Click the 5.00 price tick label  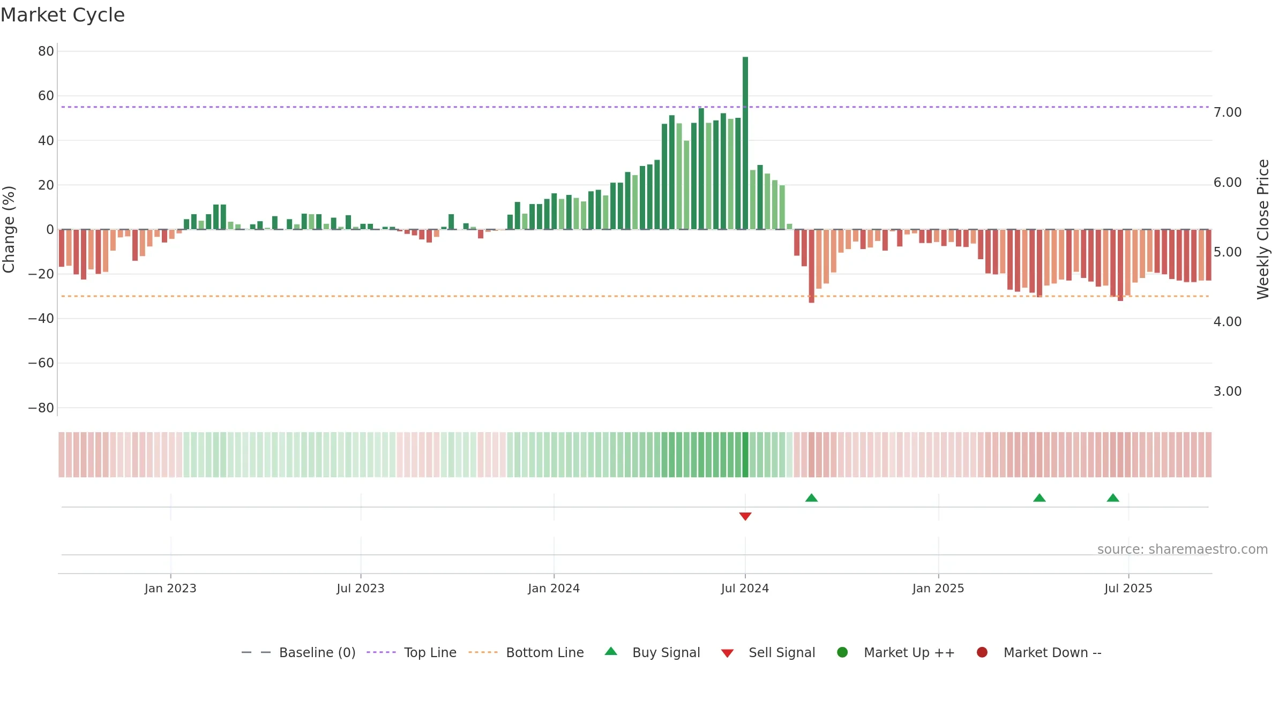[x=1228, y=252]
